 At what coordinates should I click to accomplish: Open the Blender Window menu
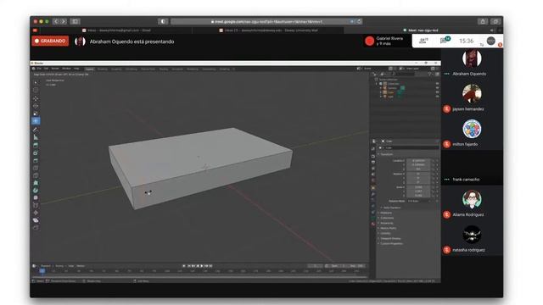point(66,69)
